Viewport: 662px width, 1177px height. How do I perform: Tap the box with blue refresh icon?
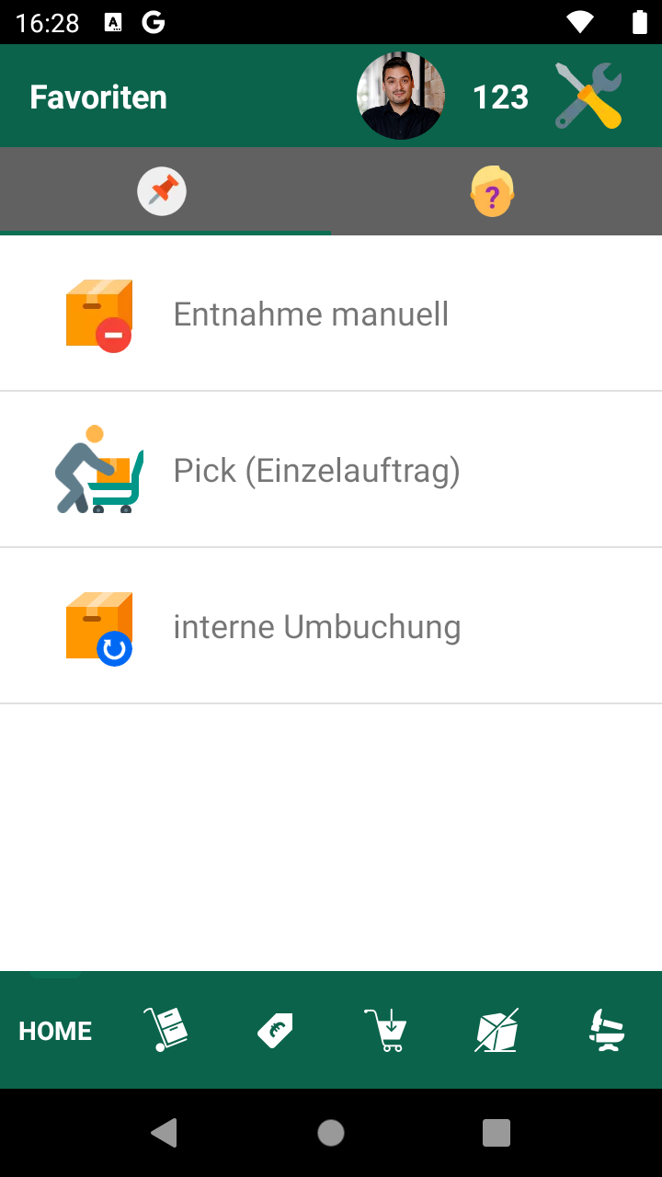[99, 627]
